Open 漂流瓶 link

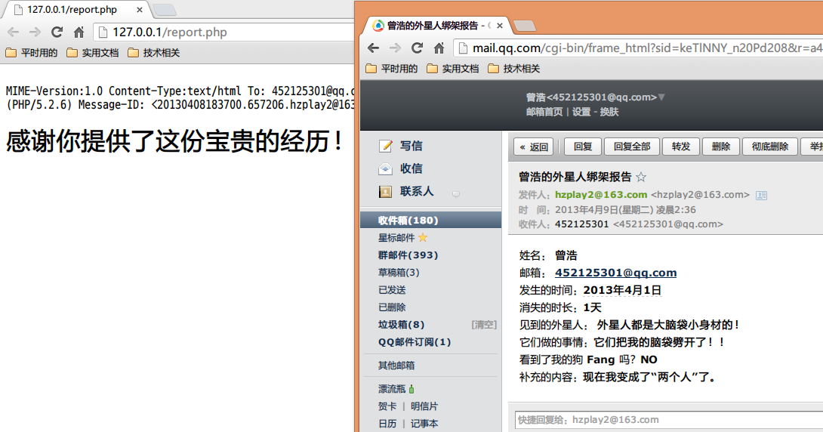(x=392, y=389)
